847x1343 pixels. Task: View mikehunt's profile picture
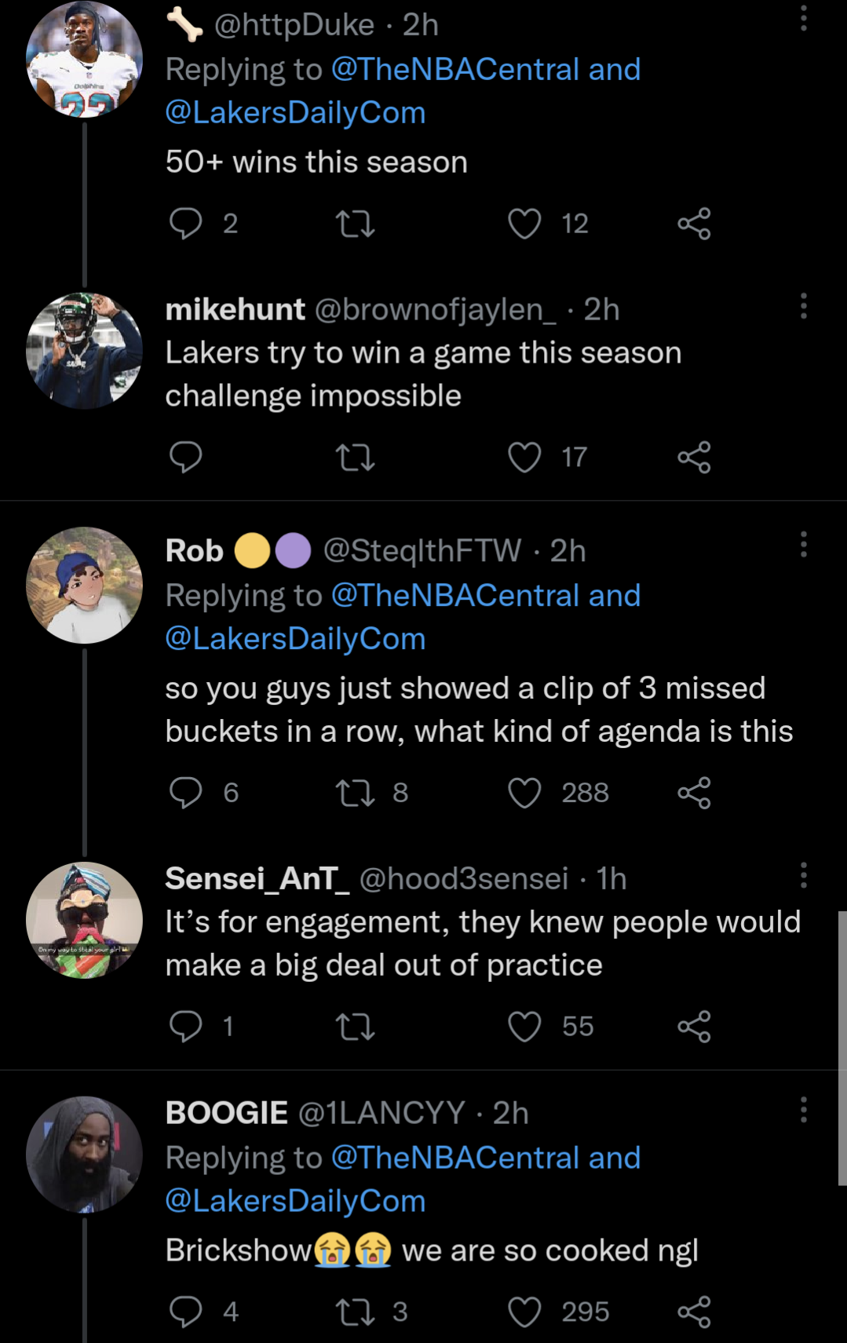pos(84,351)
